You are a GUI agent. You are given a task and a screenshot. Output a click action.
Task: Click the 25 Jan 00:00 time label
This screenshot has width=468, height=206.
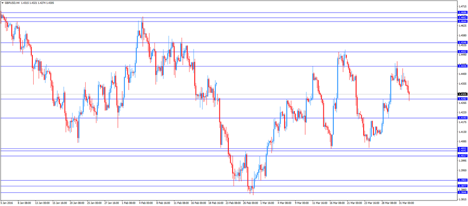click(94, 203)
